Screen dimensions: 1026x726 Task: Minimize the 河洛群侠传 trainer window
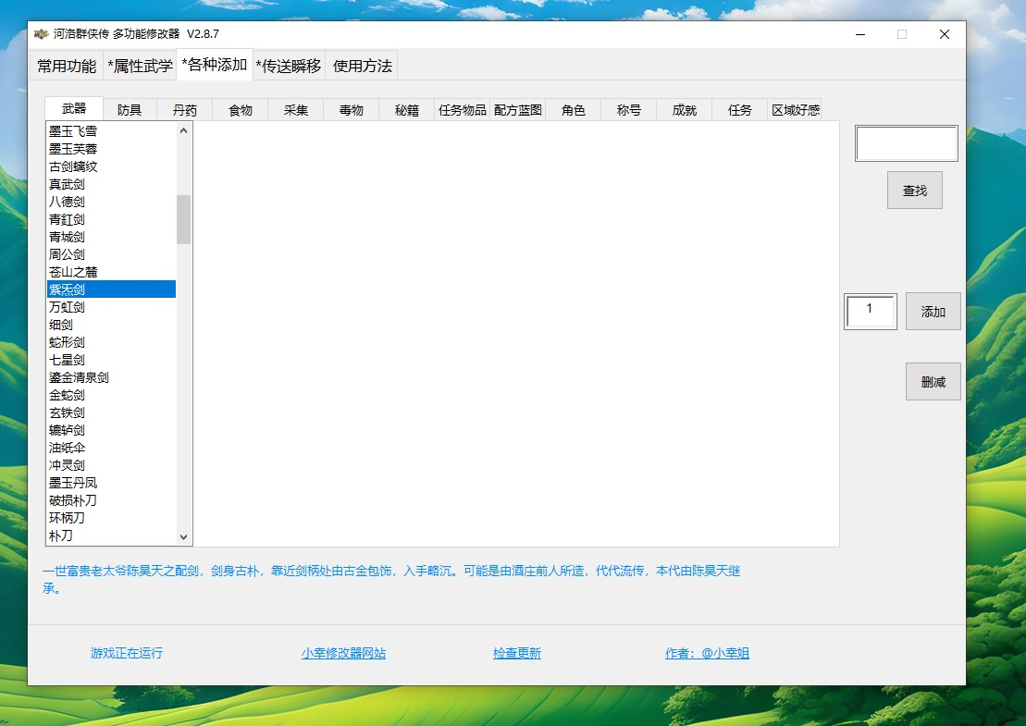(860, 34)
